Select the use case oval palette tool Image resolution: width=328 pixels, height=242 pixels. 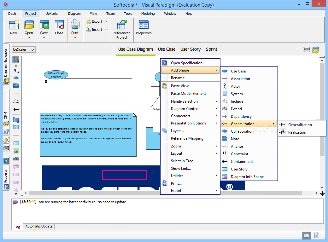click(16, 78)
